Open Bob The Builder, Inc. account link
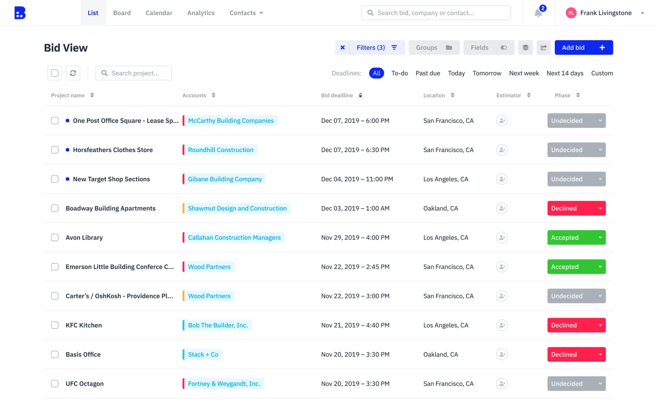The image size is (657, 411). point(218,325)
